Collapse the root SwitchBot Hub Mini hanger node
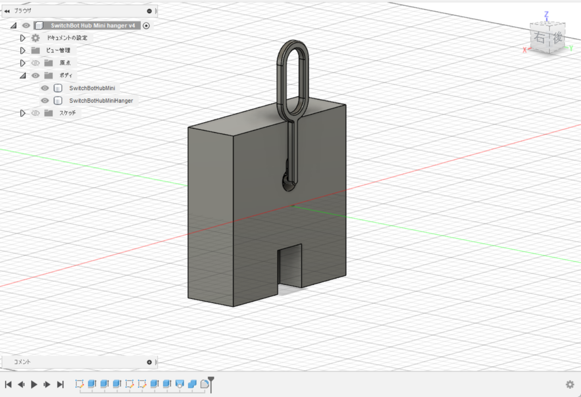The width and height of the screenshot is (581, 397). (14, 26)
